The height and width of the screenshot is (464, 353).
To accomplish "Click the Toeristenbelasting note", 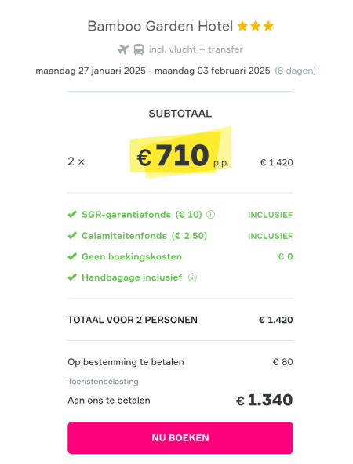I will point(103,382).
